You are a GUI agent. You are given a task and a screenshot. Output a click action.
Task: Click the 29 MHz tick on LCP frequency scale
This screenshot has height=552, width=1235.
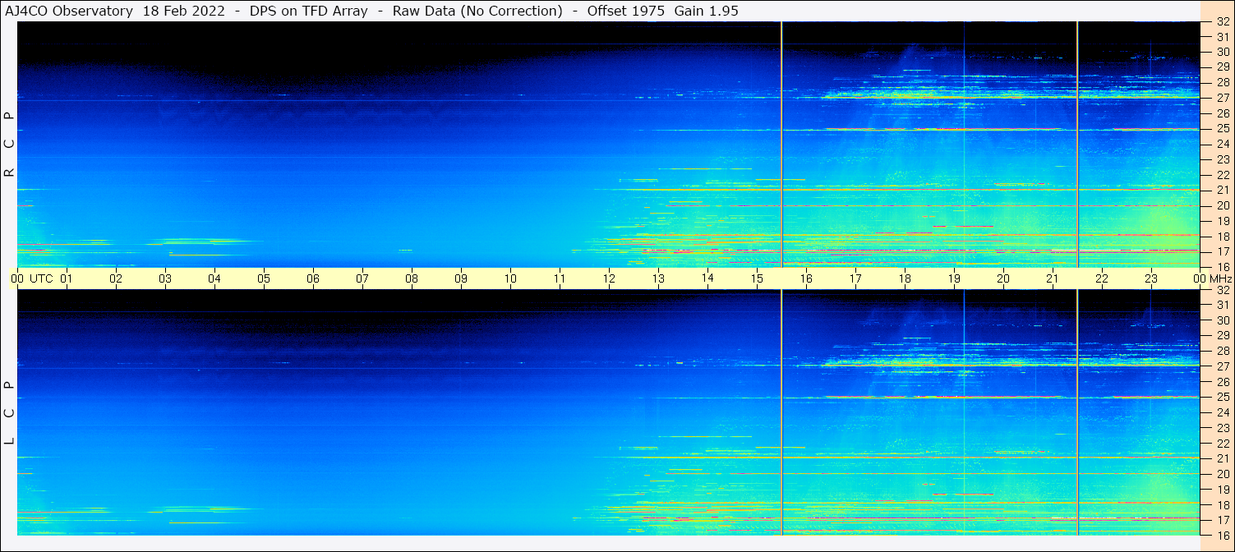pyautogui.click(x=1222, y=336)
